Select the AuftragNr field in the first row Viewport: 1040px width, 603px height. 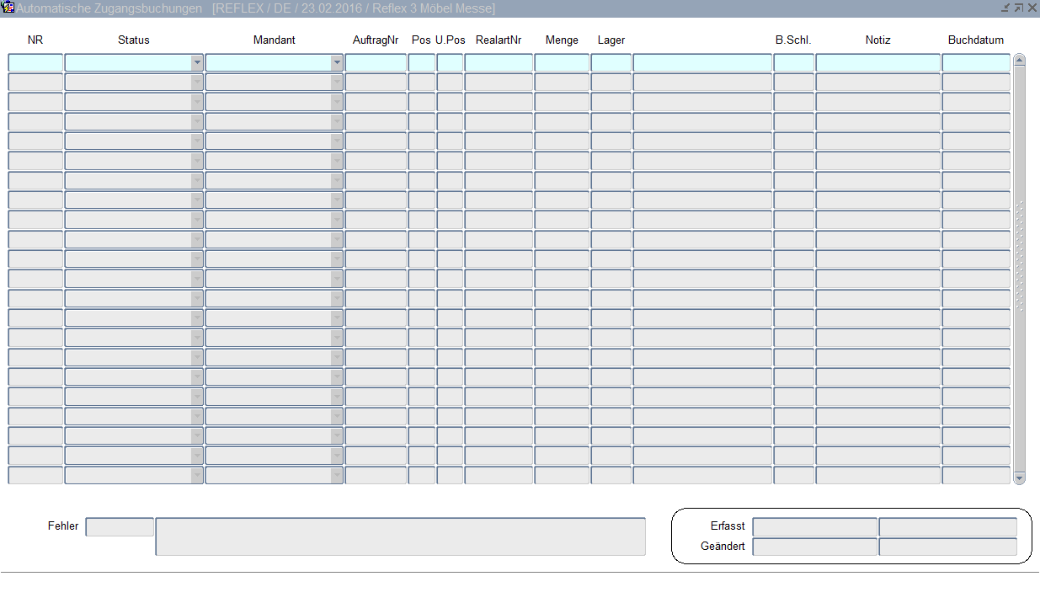coord(376,62)
